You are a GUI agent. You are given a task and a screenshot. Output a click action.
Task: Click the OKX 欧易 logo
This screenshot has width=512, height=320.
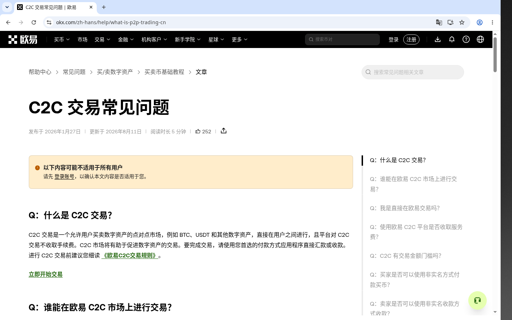coord(23,39)
